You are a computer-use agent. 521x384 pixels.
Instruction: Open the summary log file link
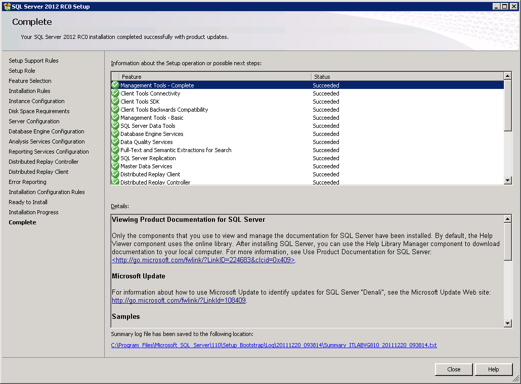274,346
